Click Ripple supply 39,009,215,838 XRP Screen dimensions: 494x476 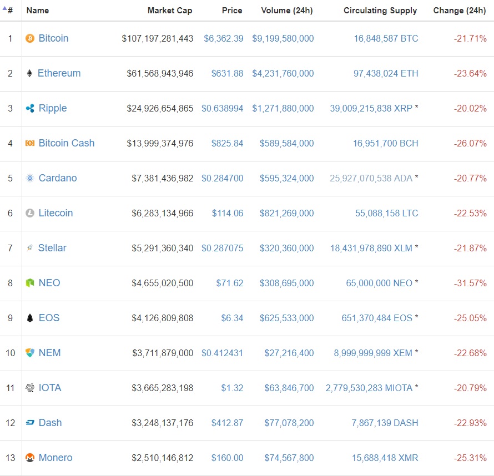click(x=371, y=109)
